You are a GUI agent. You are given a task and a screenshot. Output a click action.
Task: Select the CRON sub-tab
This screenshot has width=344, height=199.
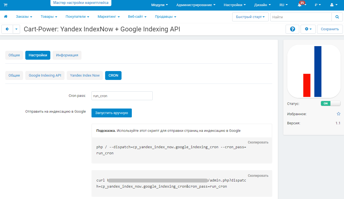click(113, 75)
